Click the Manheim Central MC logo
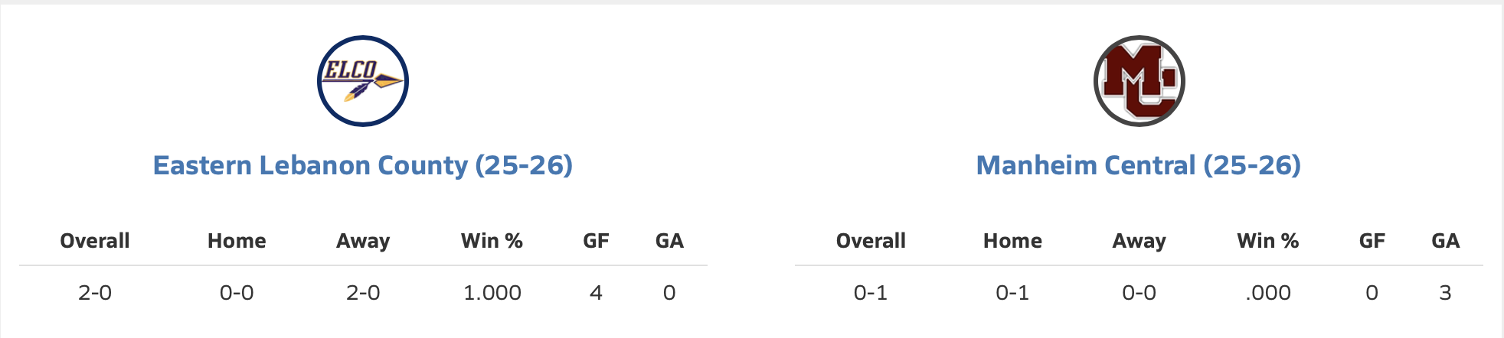1504x338 pixels. pos(1139,81)
